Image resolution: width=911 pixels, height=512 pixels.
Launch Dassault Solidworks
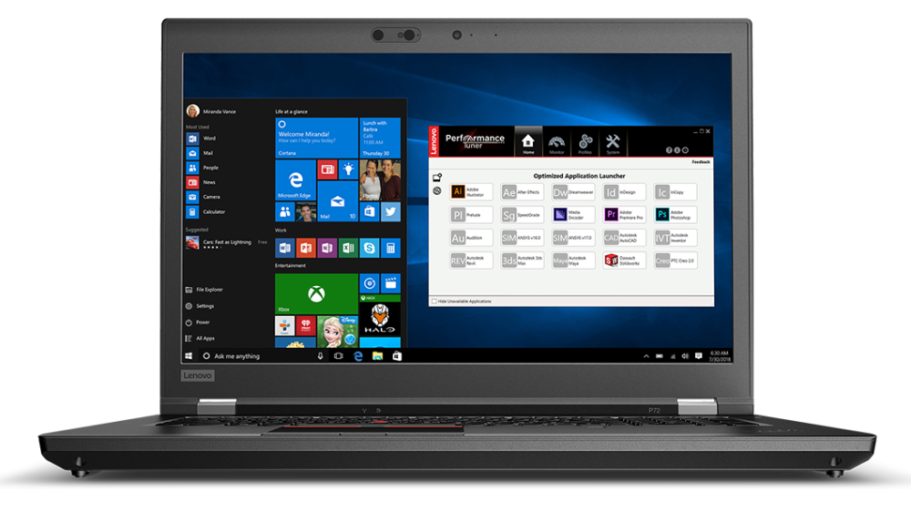[624, 261]
